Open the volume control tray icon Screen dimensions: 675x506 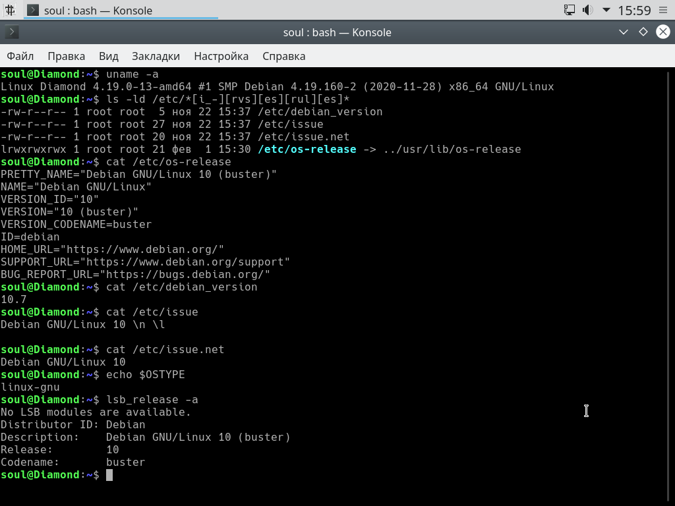click(x=587, y=10)
